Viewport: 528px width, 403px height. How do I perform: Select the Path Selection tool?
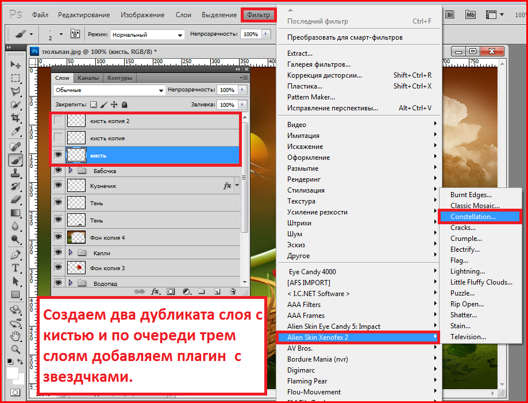15,281
